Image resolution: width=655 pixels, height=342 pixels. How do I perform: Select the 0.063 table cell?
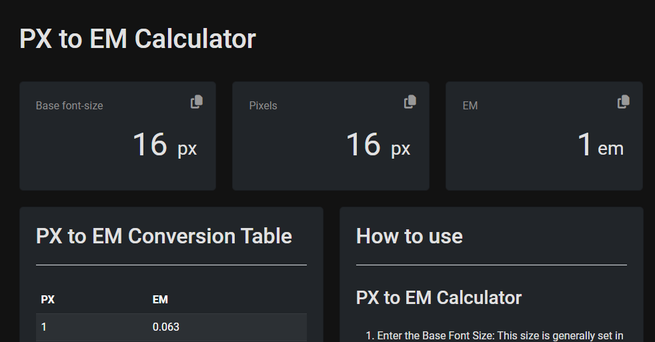point(166,327)
